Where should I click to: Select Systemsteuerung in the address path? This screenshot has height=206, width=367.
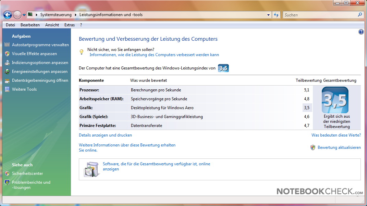(56, 15)
